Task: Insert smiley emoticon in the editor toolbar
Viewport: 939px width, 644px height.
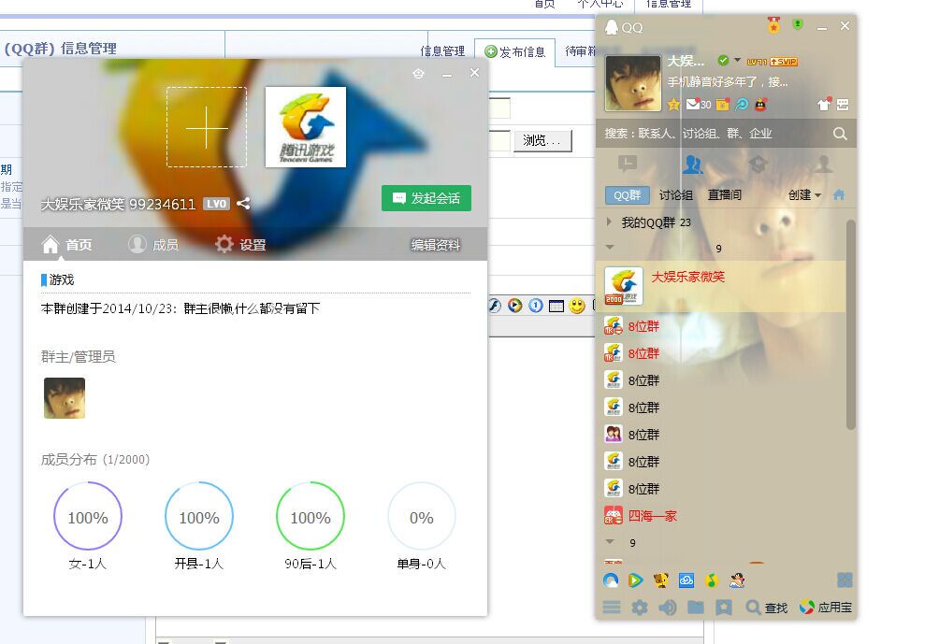Action: tap(577, 306)
